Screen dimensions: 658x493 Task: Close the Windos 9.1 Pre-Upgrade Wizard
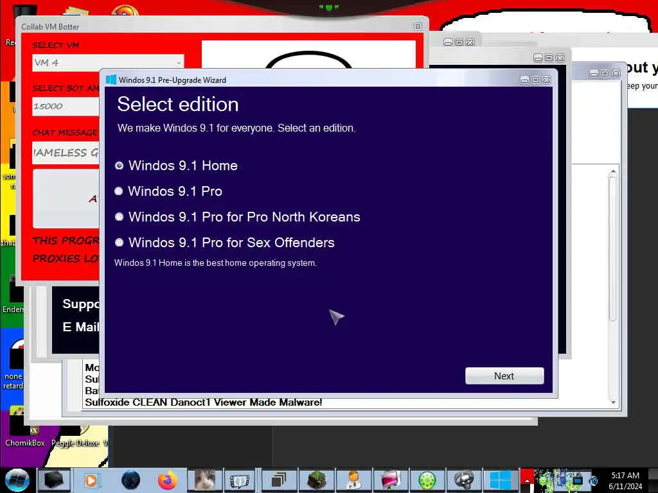coord(546,80)
